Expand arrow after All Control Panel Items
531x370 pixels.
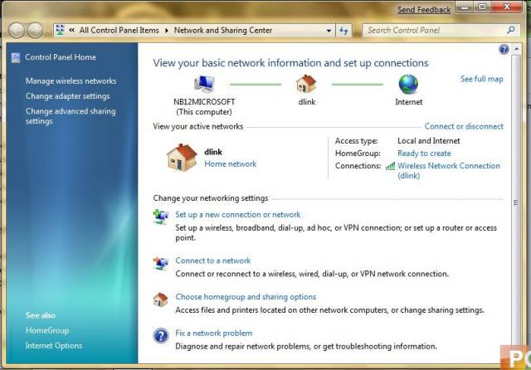(166, 31)
